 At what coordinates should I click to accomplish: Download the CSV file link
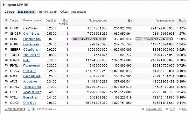pos(172,109)
